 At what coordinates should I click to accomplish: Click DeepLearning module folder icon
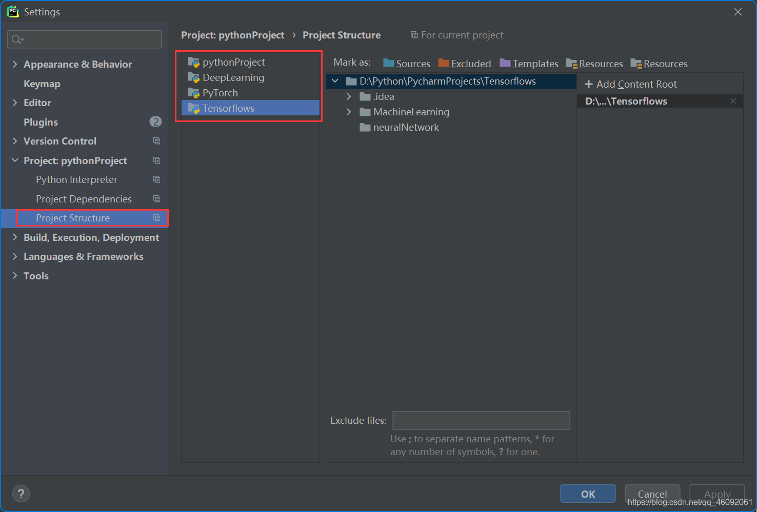(193, 78)
